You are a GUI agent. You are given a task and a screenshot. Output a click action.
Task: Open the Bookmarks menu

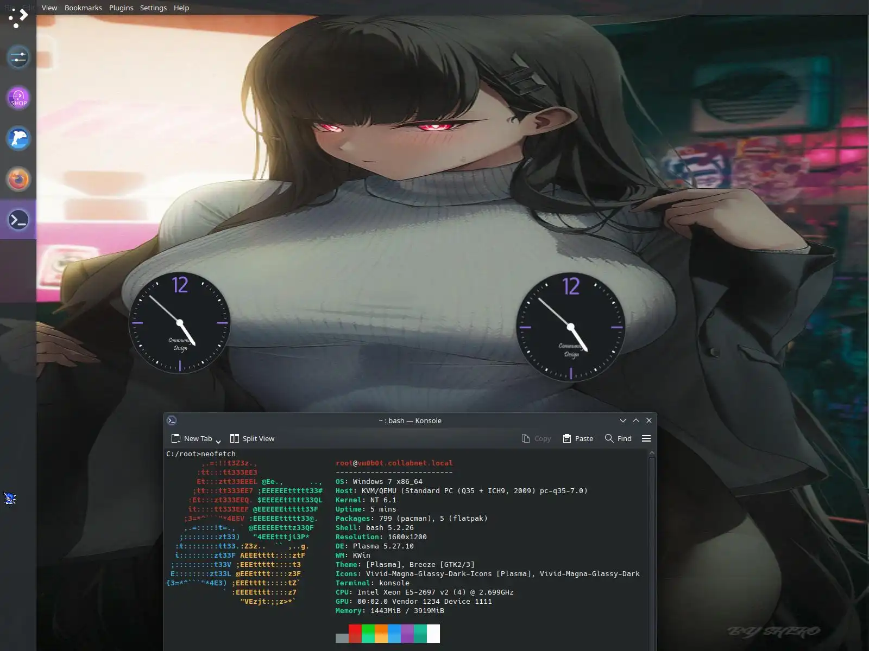click(83, 8)
